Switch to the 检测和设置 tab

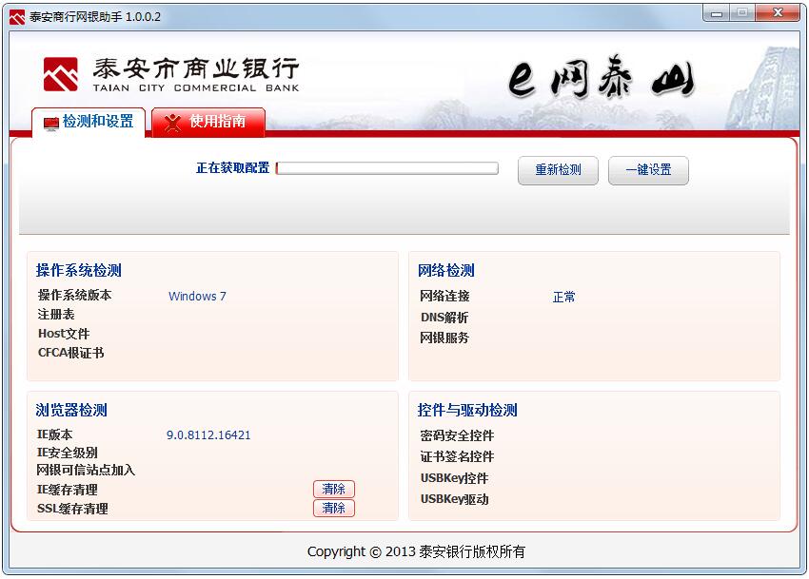coord(89,123)
